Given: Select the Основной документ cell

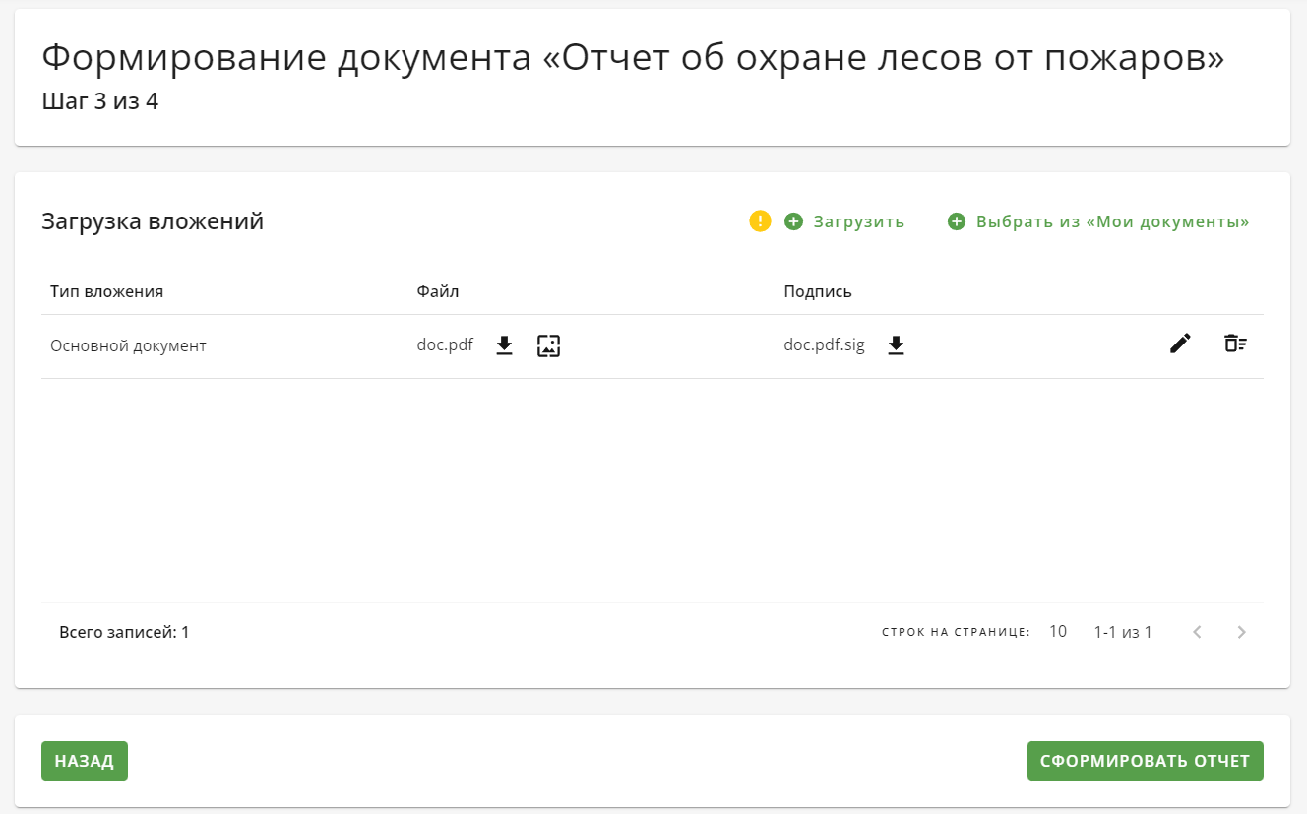Looking at the screenshot, I should [128, 346].
